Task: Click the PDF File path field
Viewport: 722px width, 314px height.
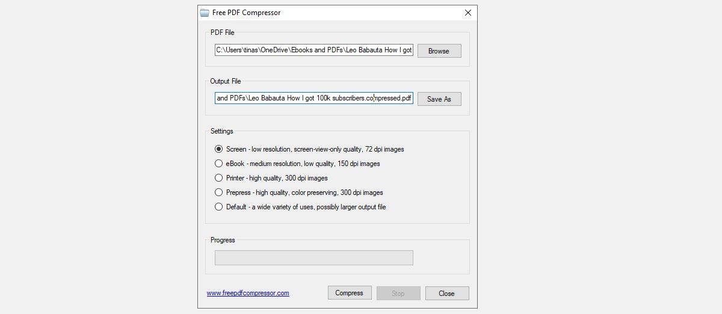Action: click(x=313, y=51)
